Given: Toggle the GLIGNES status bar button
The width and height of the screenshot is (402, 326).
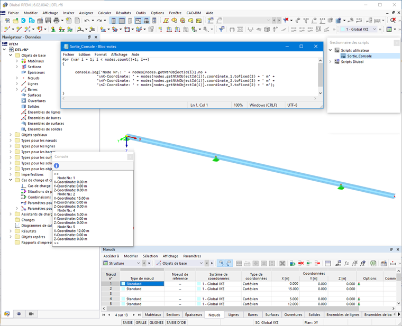Looking at the screenshot, I should click(x=157, y=322).
